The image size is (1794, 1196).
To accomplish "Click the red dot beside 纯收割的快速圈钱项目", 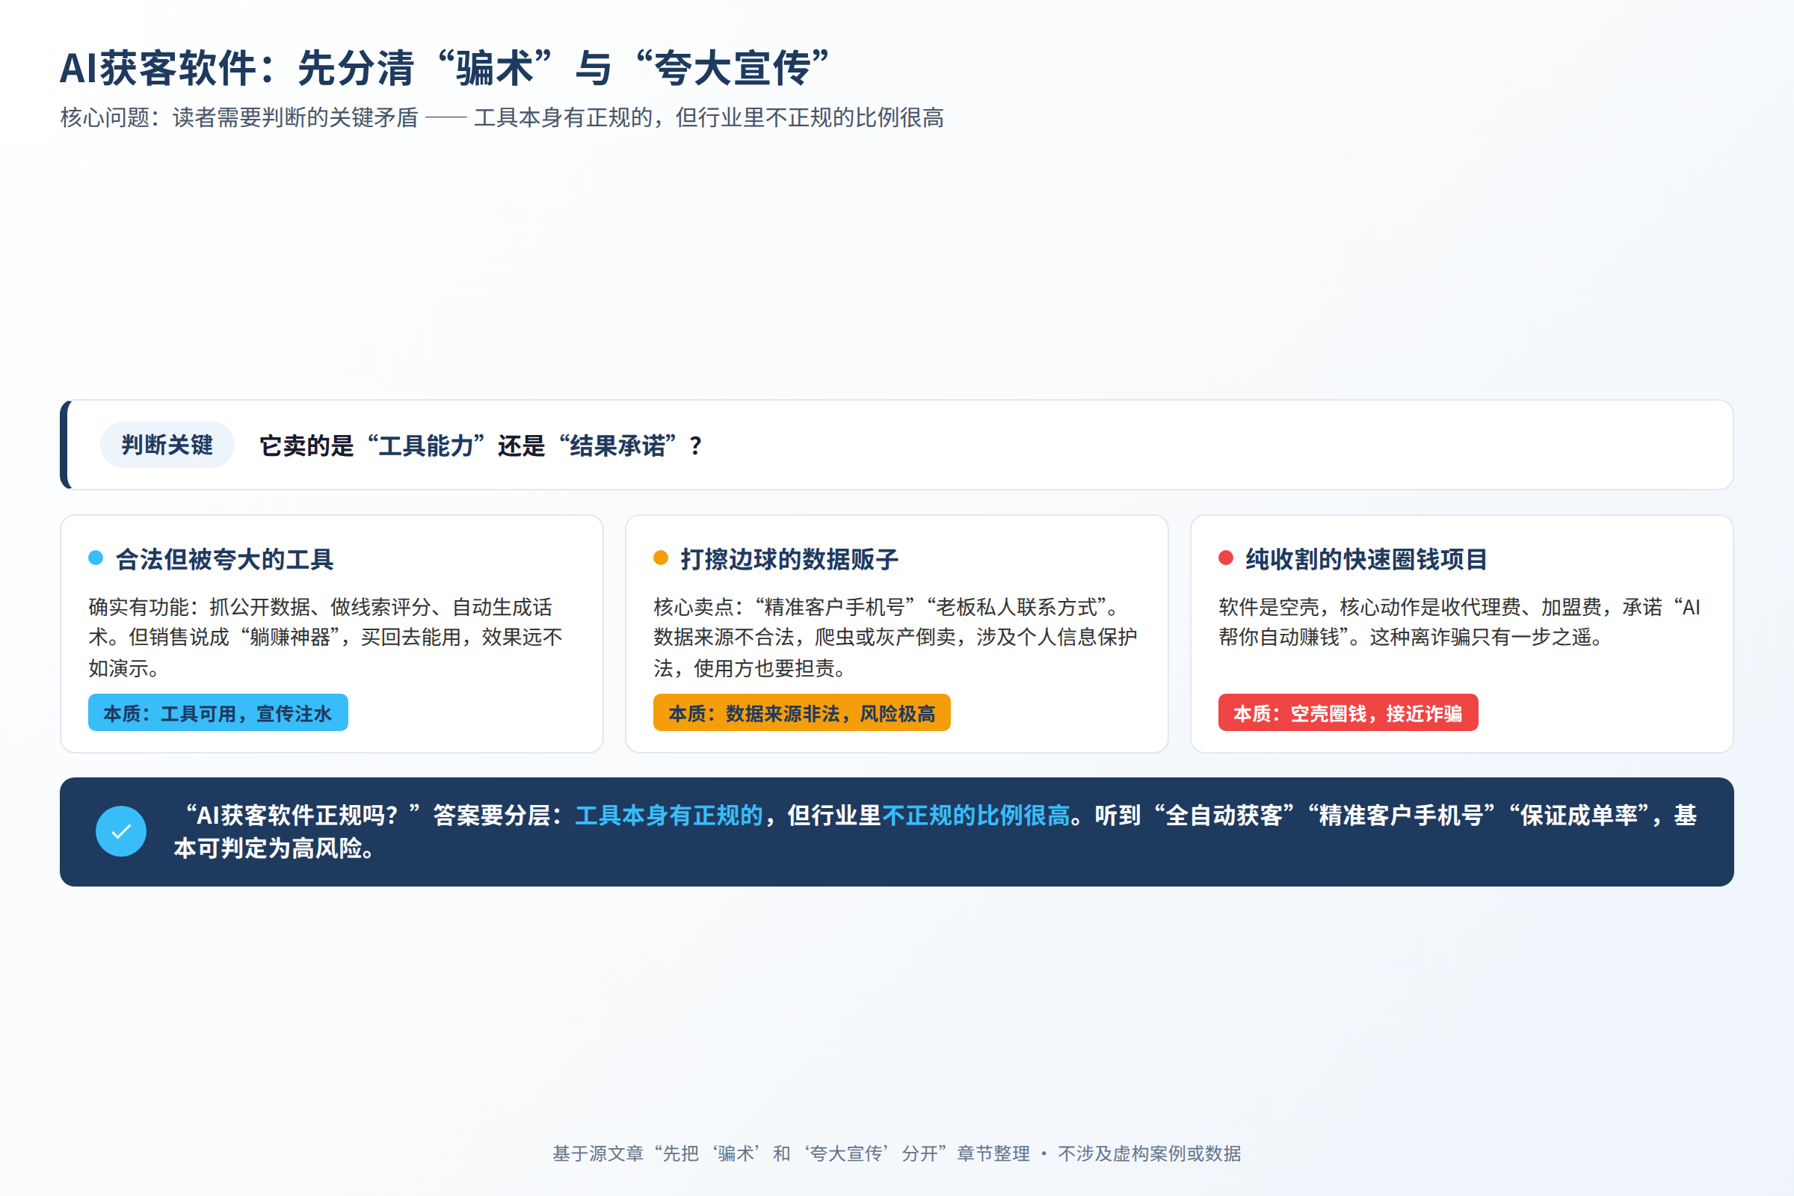I will point(1226,558).
